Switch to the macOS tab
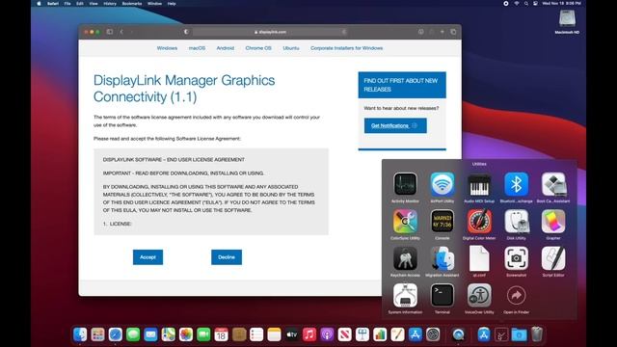 pyautogui.click(x=197, y=48)
